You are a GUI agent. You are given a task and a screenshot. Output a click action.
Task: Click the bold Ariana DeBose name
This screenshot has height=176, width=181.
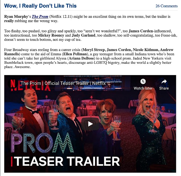point(82,58)
